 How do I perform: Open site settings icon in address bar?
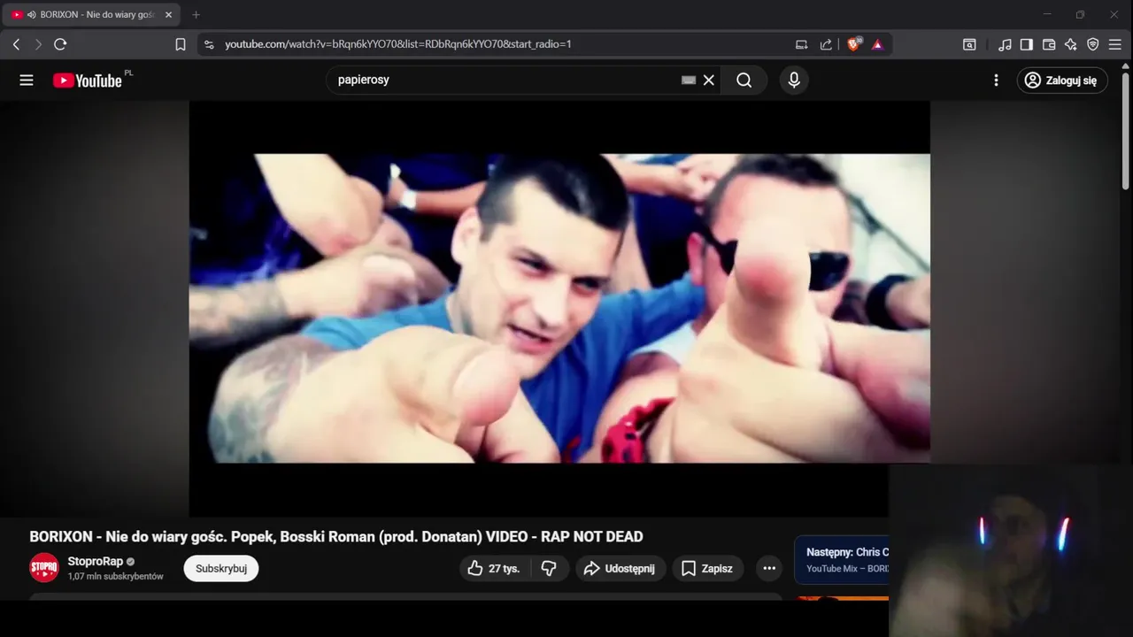coord(209,44)
